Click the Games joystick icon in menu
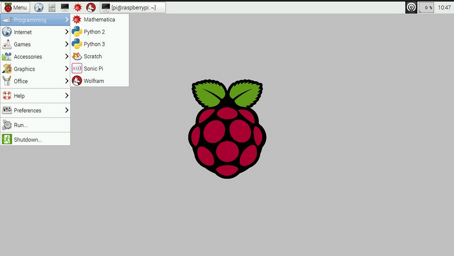The image size is (454, 256). coord(7,44)
